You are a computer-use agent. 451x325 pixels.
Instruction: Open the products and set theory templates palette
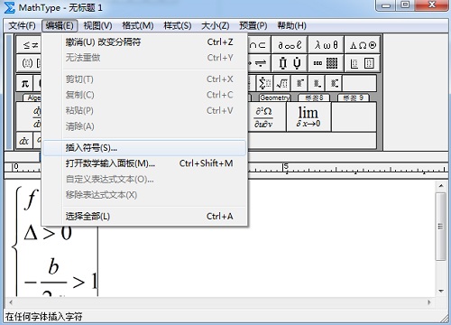pos(290,63)
